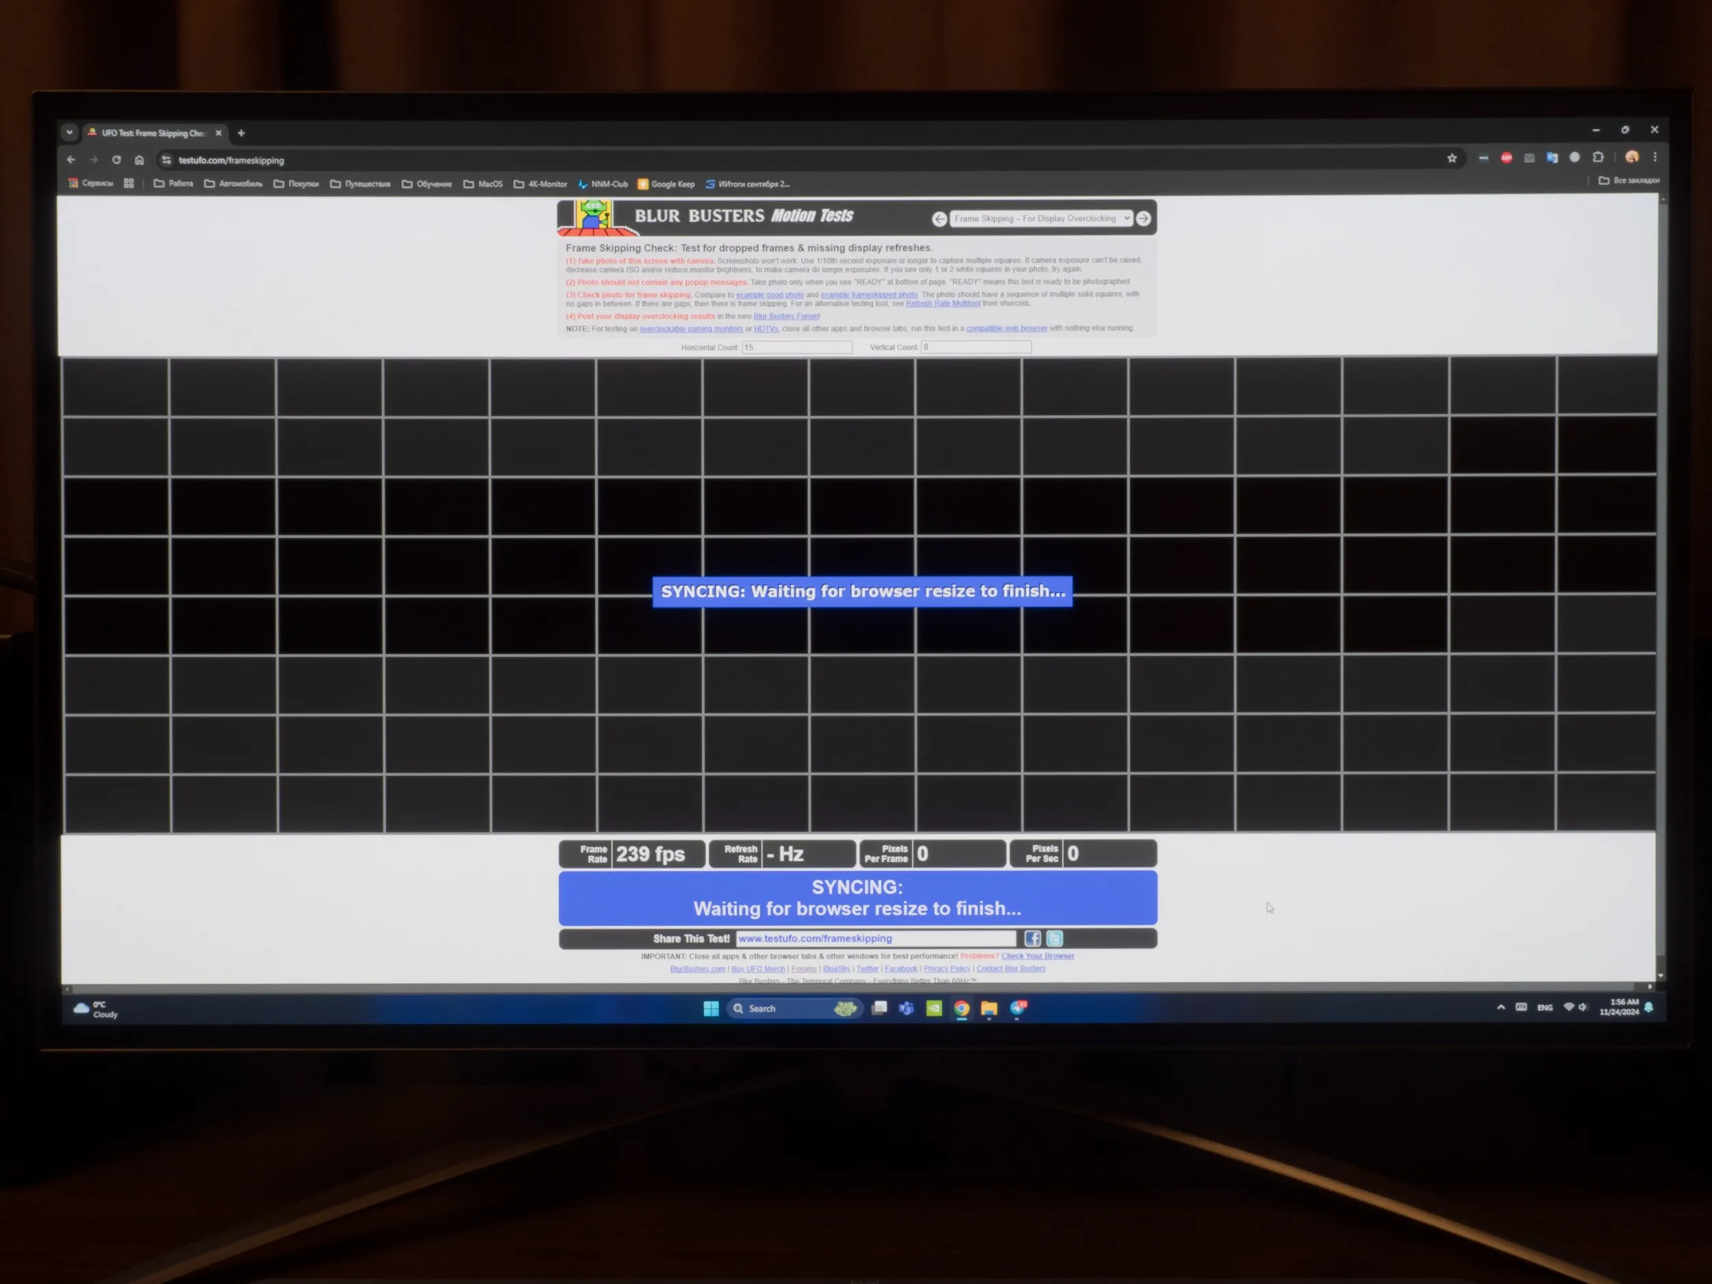Click the Check Your Browser link
Image resolution: width=1712 pixels, height=1284 pixels.
[x=1037, y=956]
